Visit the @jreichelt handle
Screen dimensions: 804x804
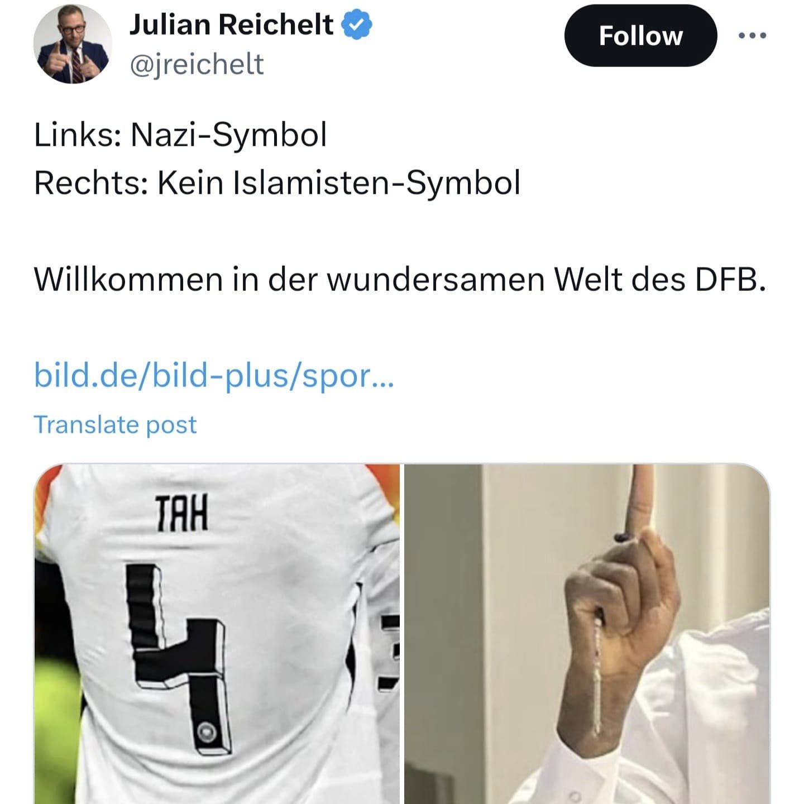[197, 65]
